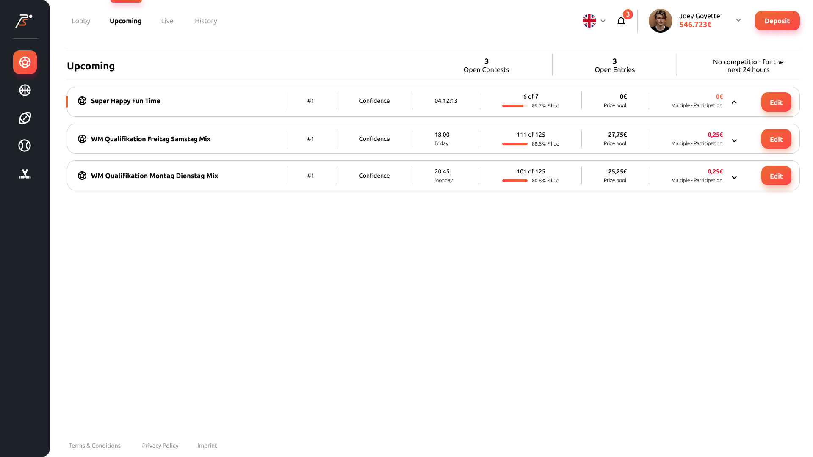Expand the user account menu chevron
The width and height of the screenshot is (813, 457).
click(x=738, y=20)
